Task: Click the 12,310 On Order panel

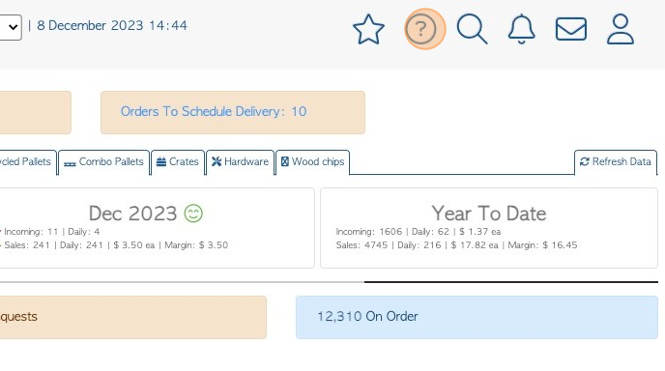Action: [477, 317]
